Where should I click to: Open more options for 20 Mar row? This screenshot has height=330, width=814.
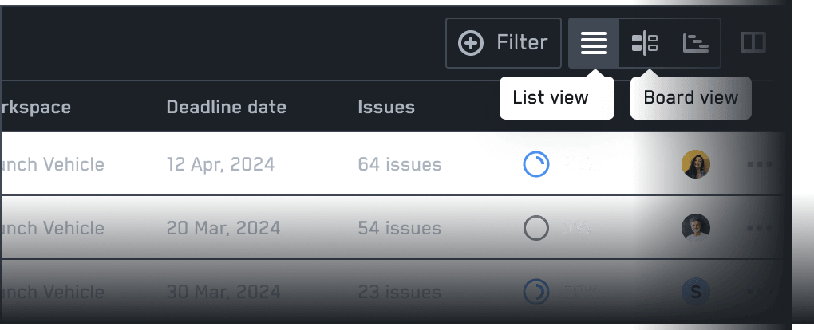coord(759,228)
